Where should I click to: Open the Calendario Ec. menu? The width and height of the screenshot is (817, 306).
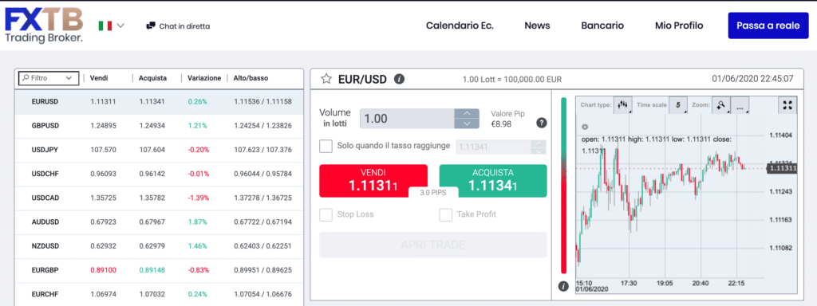[460, 25]
